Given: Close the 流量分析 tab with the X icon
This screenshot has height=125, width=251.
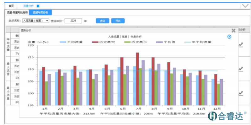Looking at the screenshot, I should coord(38,6).
